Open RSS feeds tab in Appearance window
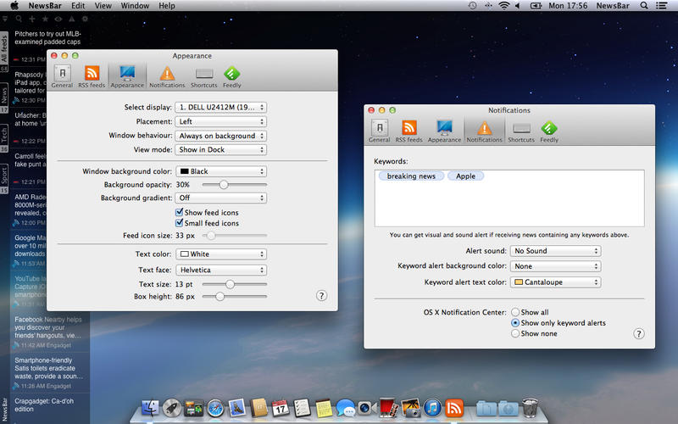678x424 pixels. point(92,76)
